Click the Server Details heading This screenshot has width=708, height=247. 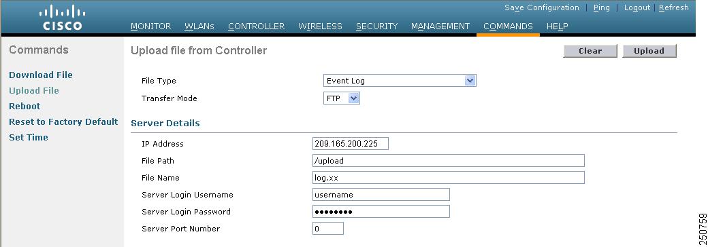click(x=165, y=123)
